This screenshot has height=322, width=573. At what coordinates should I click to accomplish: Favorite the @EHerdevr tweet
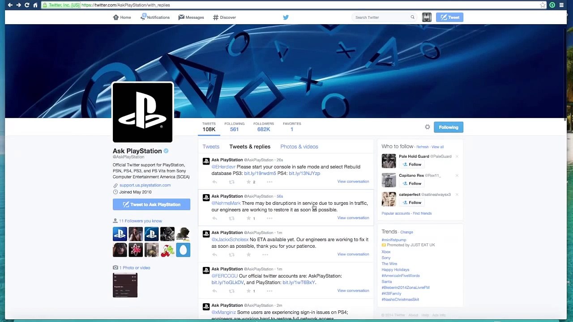[248, 182]
